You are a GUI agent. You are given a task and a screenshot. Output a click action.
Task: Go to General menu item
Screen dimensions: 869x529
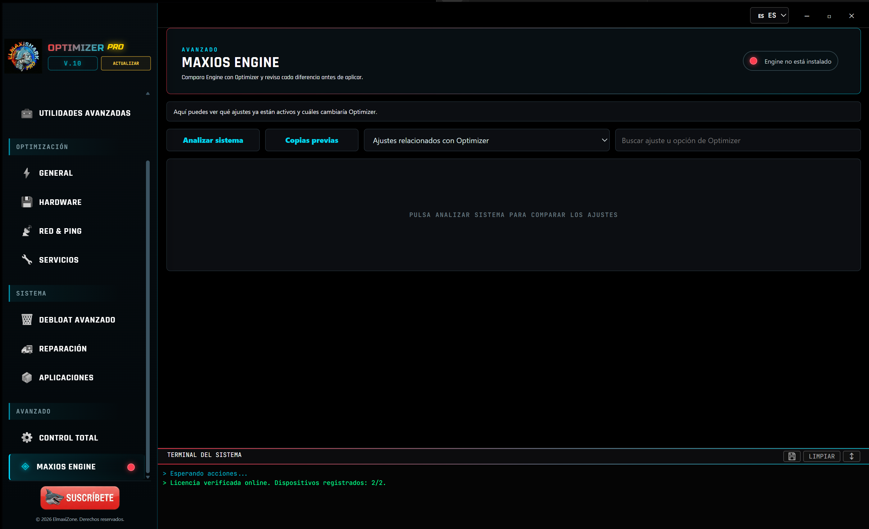77,173
